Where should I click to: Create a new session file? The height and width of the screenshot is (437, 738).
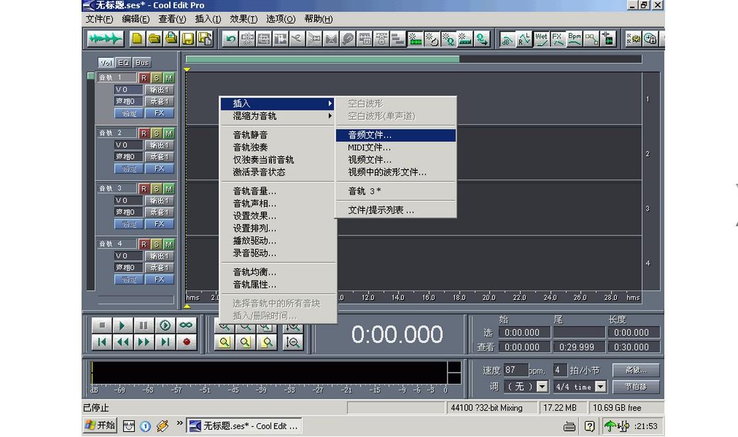[x=137, y=38]
